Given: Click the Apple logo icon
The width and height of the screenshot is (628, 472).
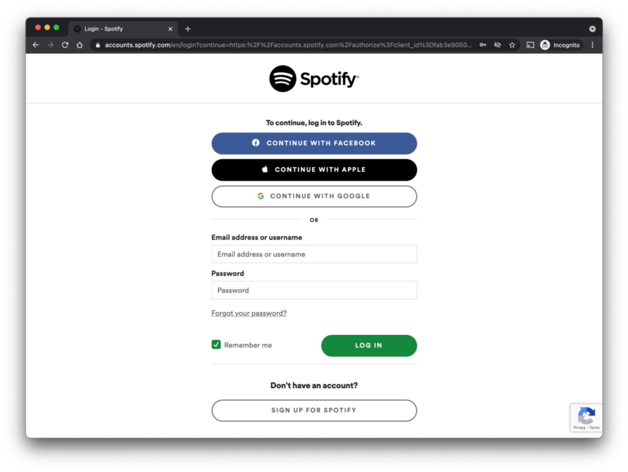Looking at the screenshot, I should tap(265, 169).
